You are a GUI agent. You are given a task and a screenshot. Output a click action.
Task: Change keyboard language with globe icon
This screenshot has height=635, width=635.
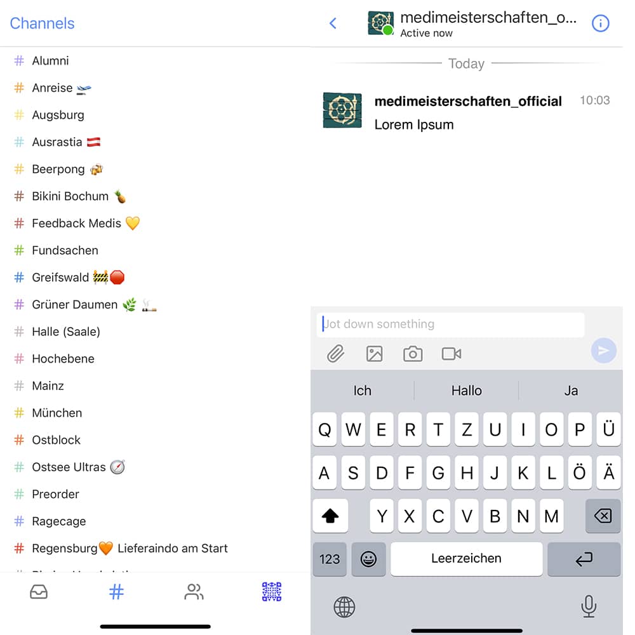pos(344,607)
